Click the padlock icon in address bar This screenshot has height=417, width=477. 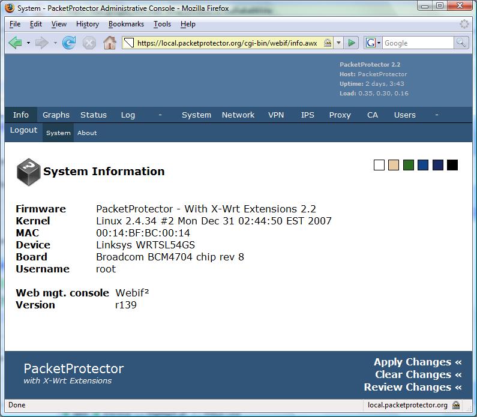click(x=328, y=43)
